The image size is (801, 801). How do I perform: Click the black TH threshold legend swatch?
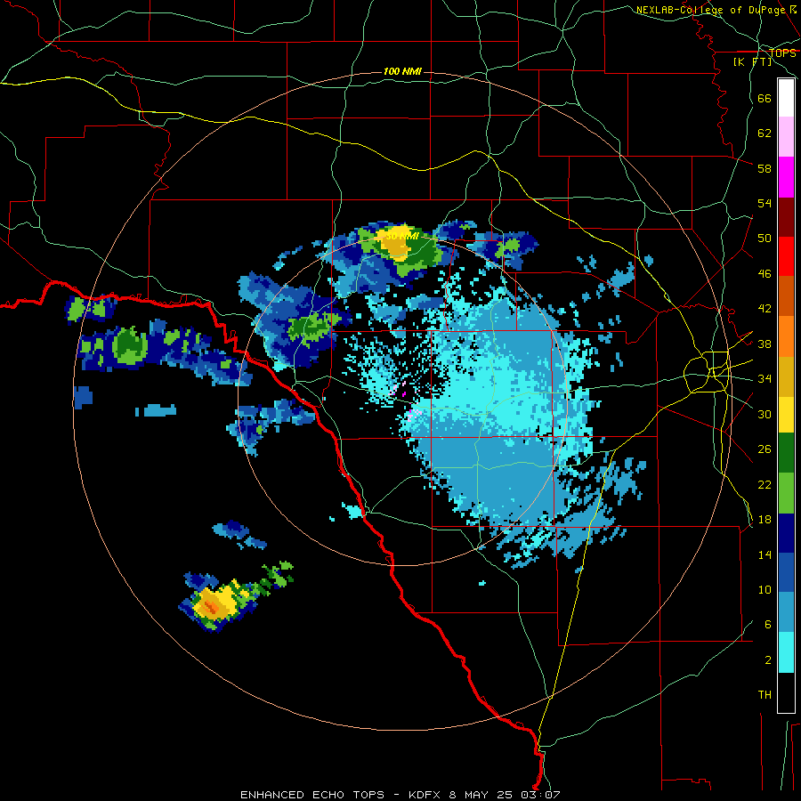point(786,692)
